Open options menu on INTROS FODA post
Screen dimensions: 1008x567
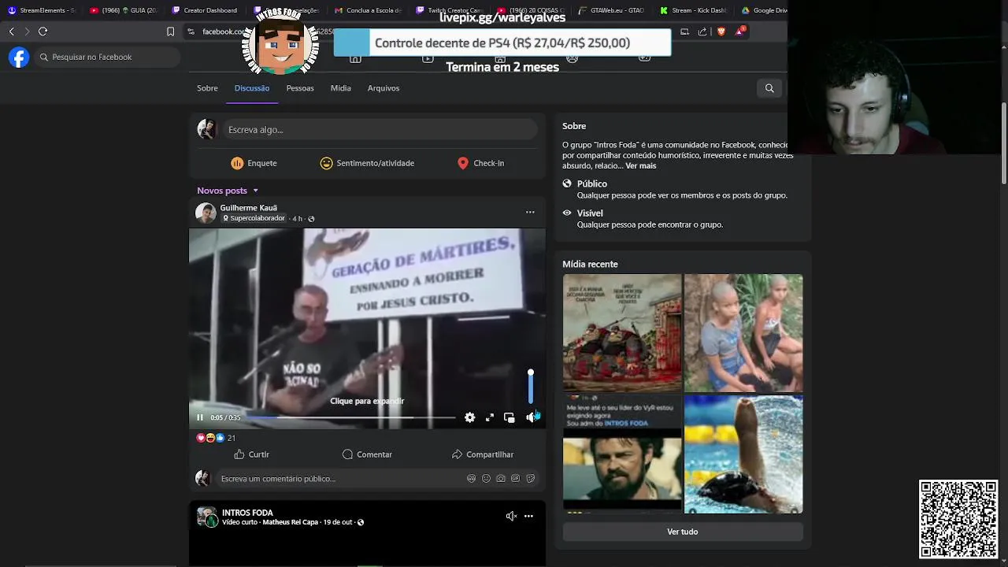[x=528, y=516]
